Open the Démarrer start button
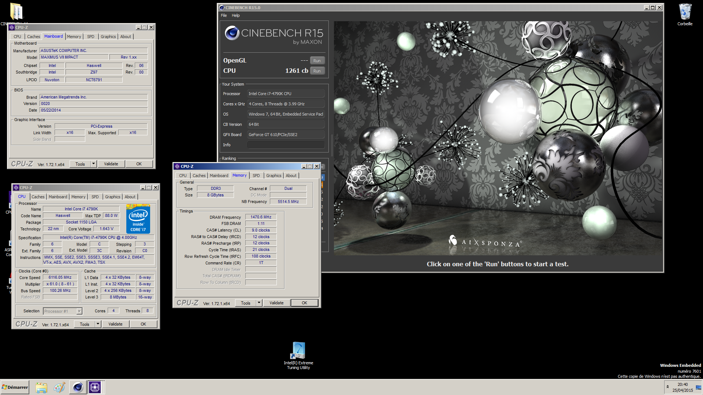The width and height of the screenshot is (703, 395). tap(15, 387)
